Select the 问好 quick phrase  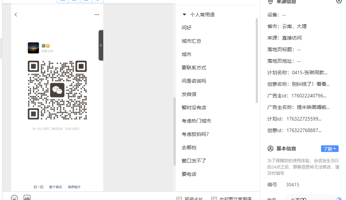pos(187,28)
